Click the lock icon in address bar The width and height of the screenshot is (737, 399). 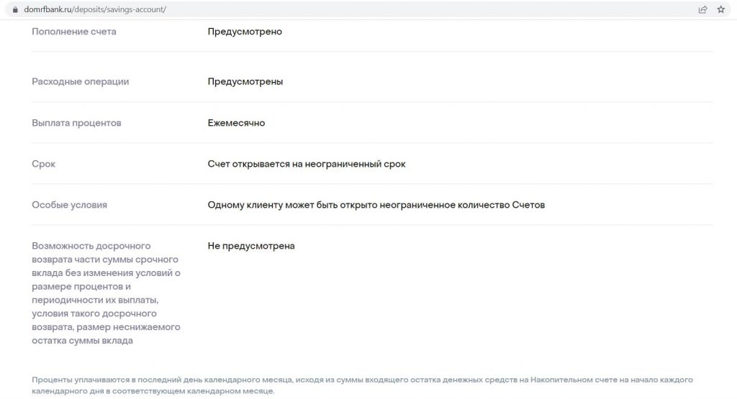click(x=15, y=9)
